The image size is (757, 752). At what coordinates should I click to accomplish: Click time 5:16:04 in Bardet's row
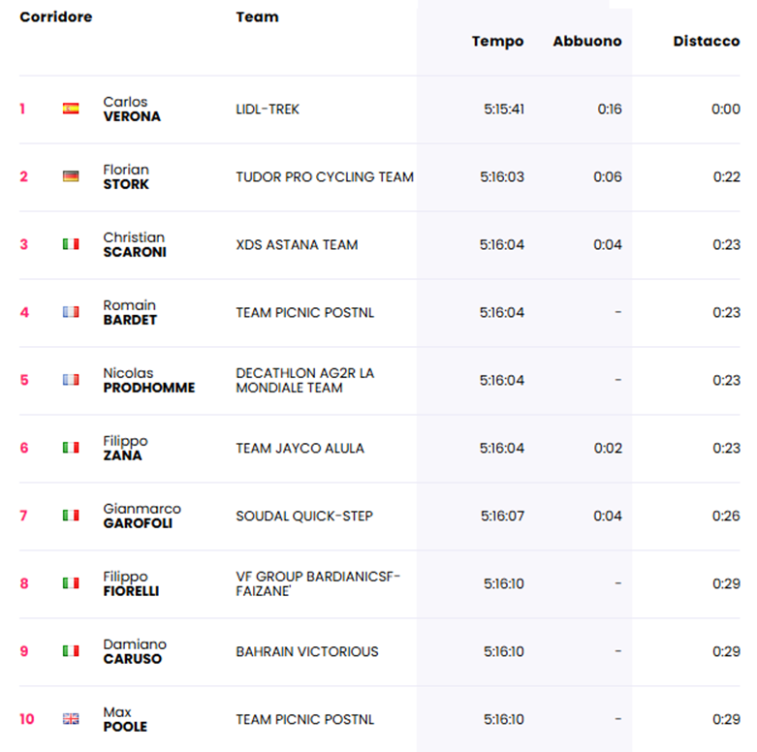502,313
